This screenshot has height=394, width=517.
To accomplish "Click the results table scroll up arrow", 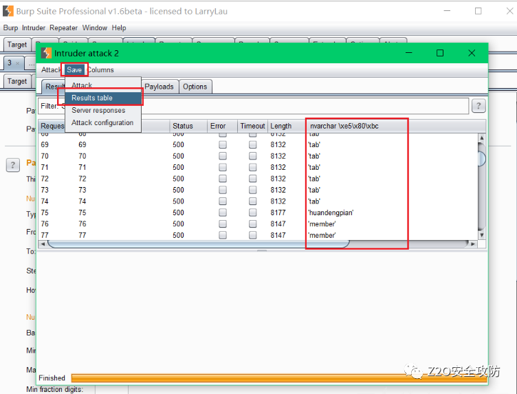I will pyautogui.click(x=482, y=138).
